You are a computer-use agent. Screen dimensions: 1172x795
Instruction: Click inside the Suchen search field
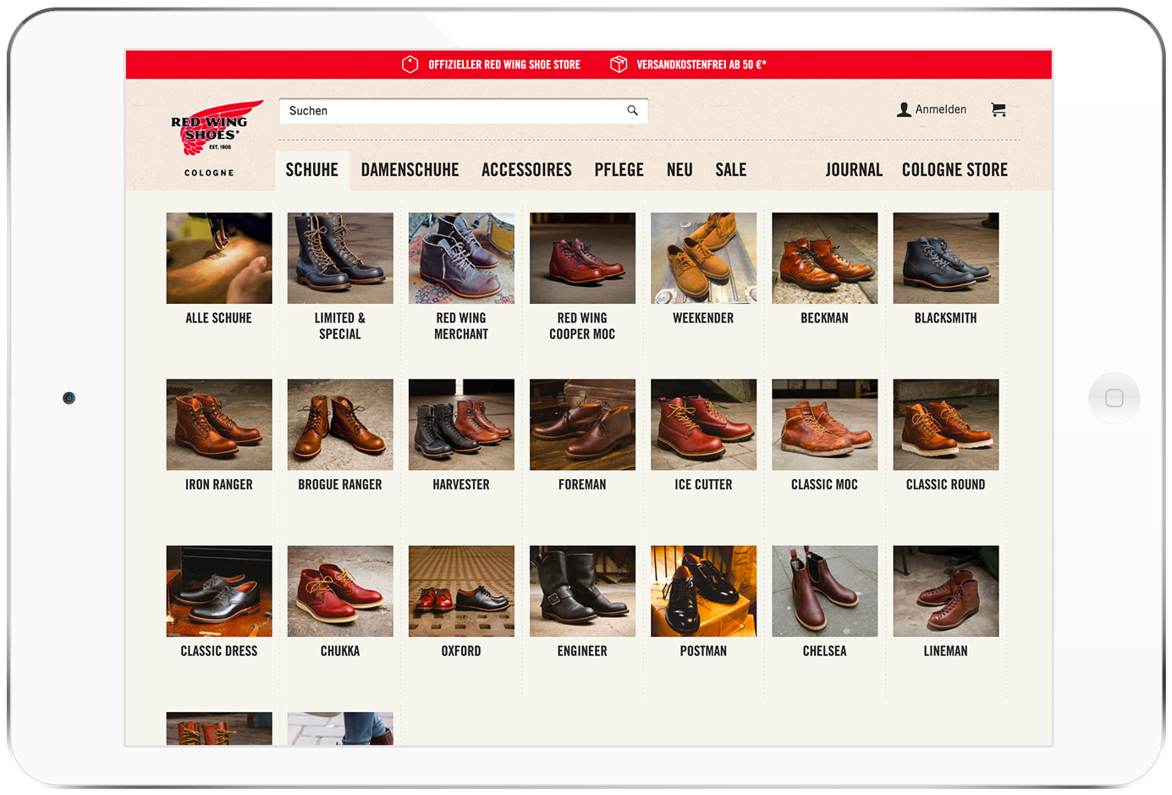click(x=464, y=111)
